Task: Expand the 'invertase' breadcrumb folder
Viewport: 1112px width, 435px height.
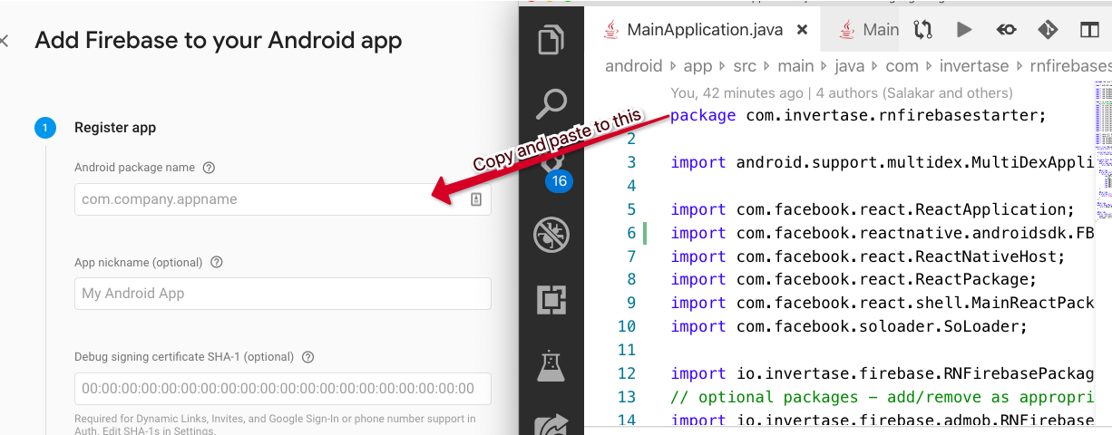Action: [974, 66]
